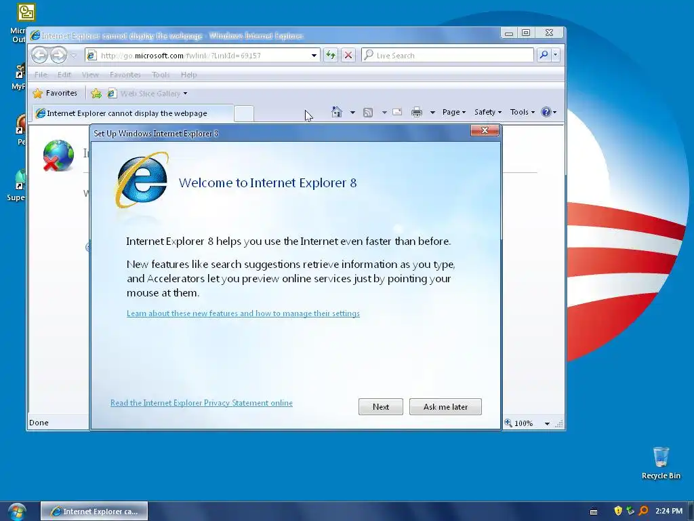The image size is (694, 521).
Task: Open the Help menu
Action: point(188,75)
